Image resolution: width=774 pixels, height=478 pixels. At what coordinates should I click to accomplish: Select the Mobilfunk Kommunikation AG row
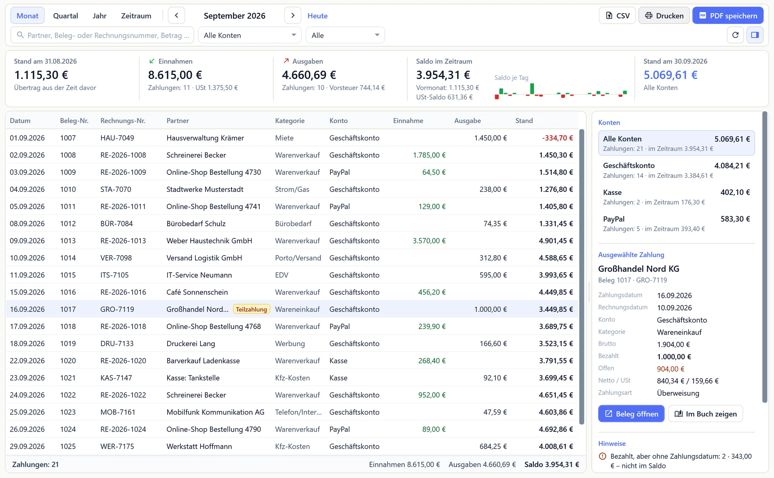292,412
